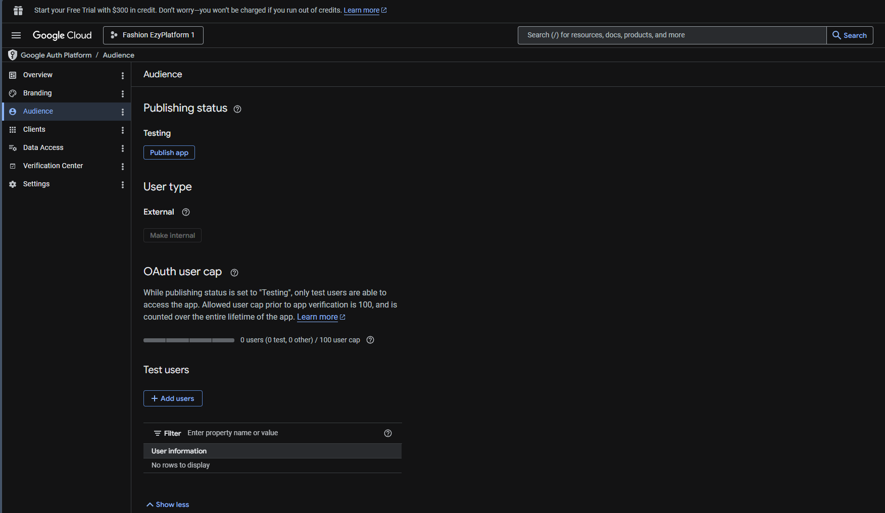Click the Publish app button
The height and width of the screenshot is (513, 885).
click(169, 152)
